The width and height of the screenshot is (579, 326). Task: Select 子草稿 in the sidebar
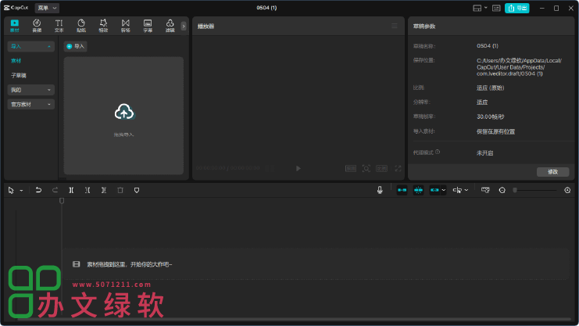coord(19,75)
